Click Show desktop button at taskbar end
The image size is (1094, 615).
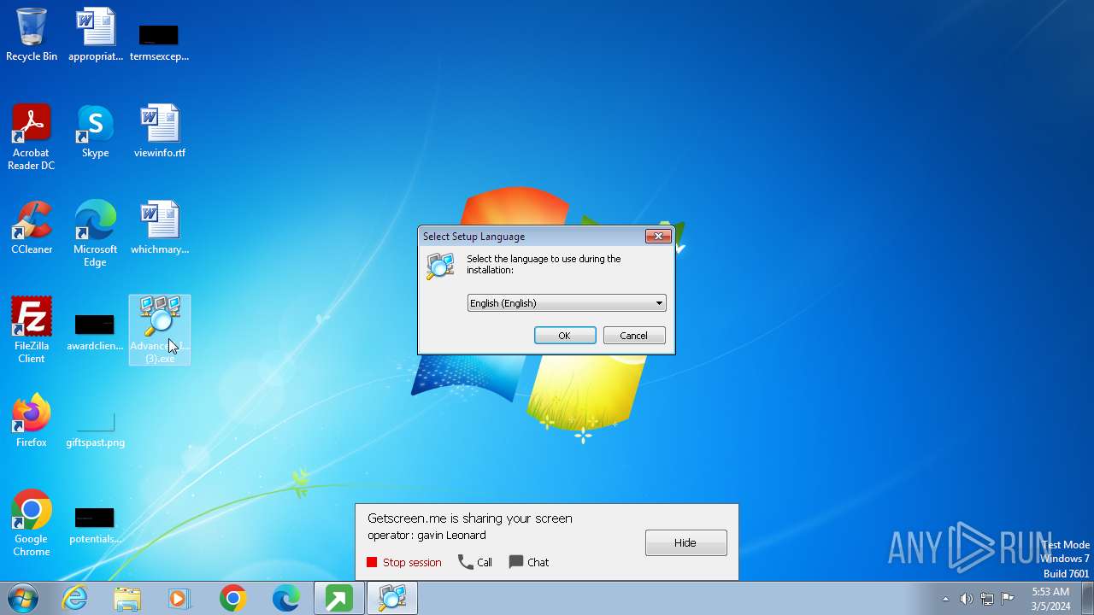tap(1087, 599)
